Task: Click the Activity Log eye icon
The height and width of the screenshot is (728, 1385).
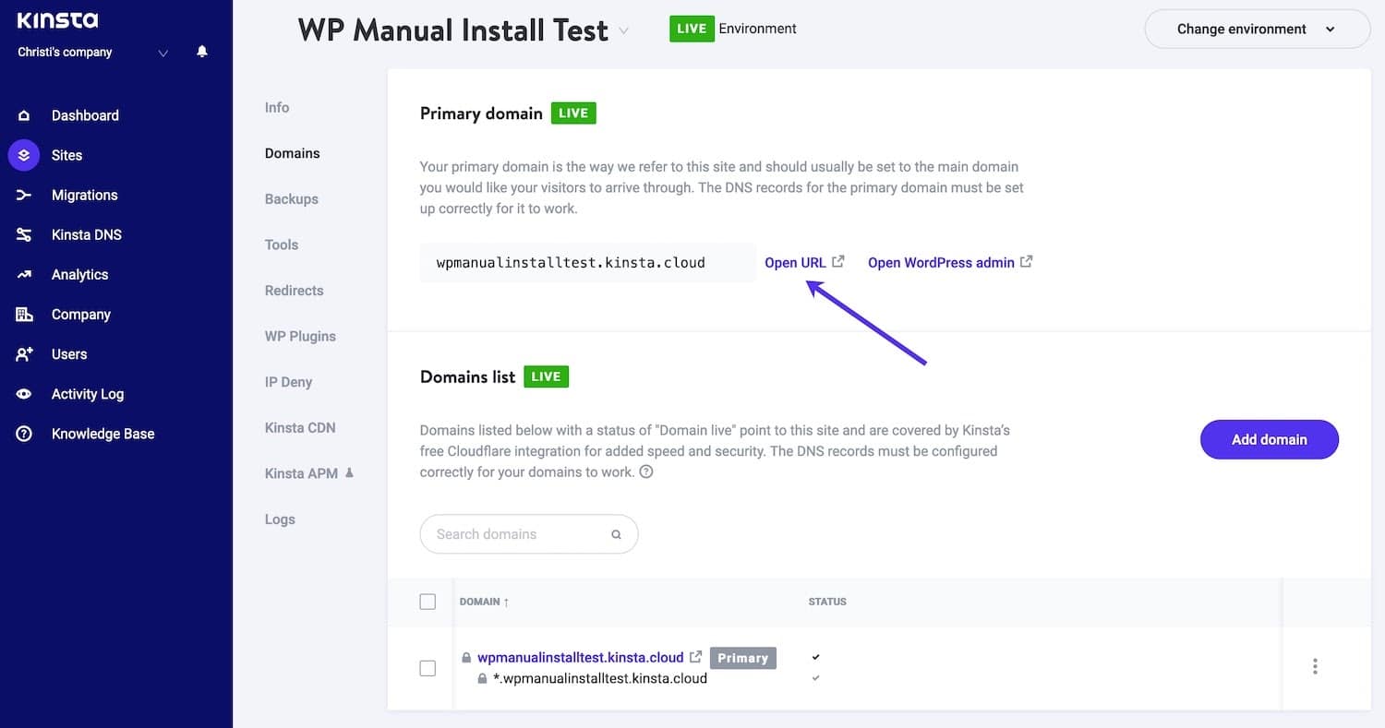Action: pyautogui.click(x=24, y=393)
